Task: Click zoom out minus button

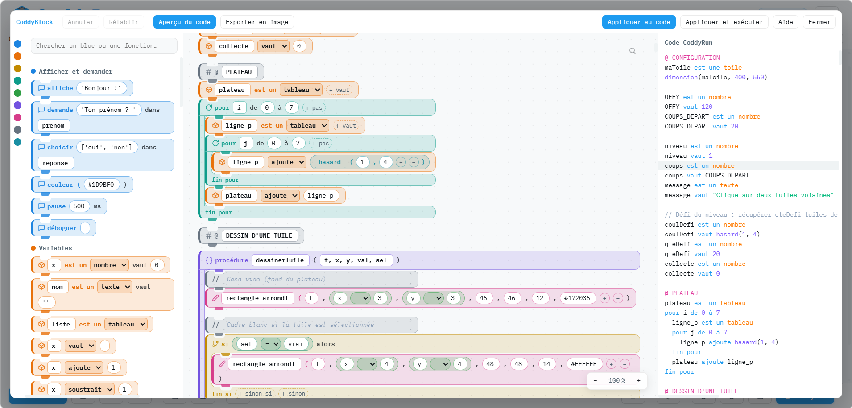Action: tap(595, 380)
